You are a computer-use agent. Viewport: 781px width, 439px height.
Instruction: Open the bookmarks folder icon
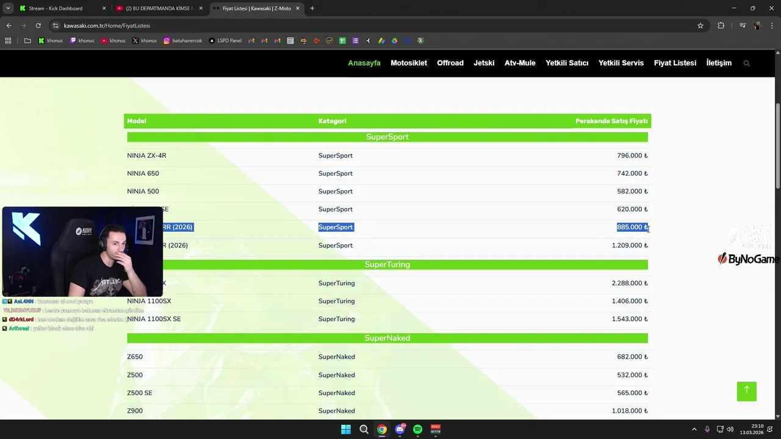coord(27,41)
